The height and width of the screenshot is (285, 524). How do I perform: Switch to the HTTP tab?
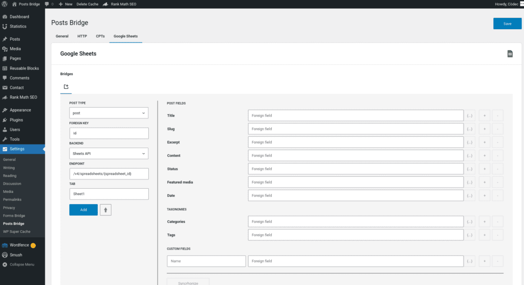[x=82, y=36]
